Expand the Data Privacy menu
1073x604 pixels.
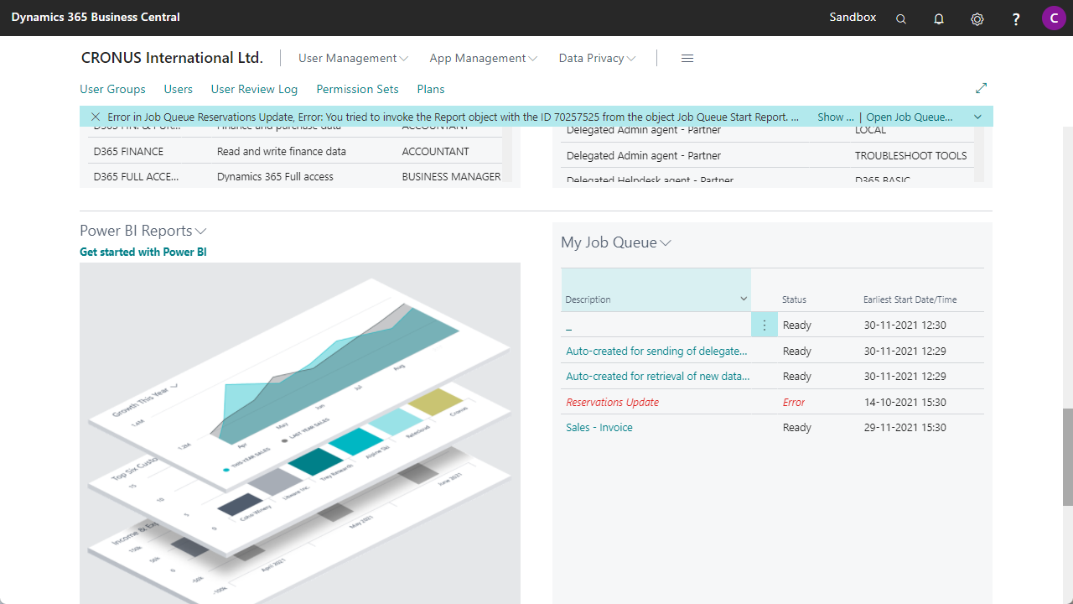(597, 58)
